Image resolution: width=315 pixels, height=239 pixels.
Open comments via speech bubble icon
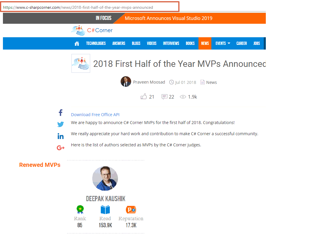[x=165, y=97]
